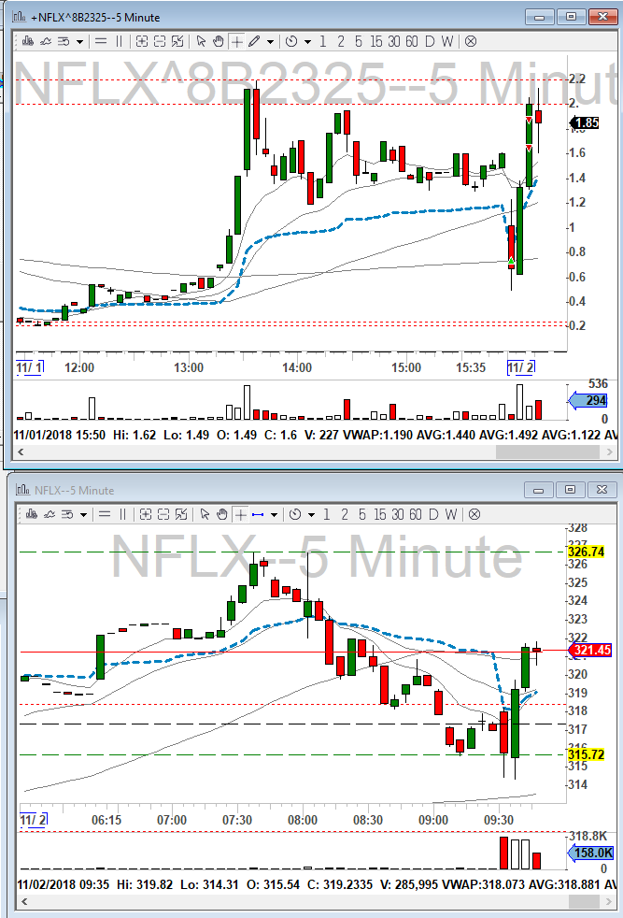This screenshot has width=623, height=918.
Task: Switch bottom chart to 15 minute interval
Action: coord(379,514)
